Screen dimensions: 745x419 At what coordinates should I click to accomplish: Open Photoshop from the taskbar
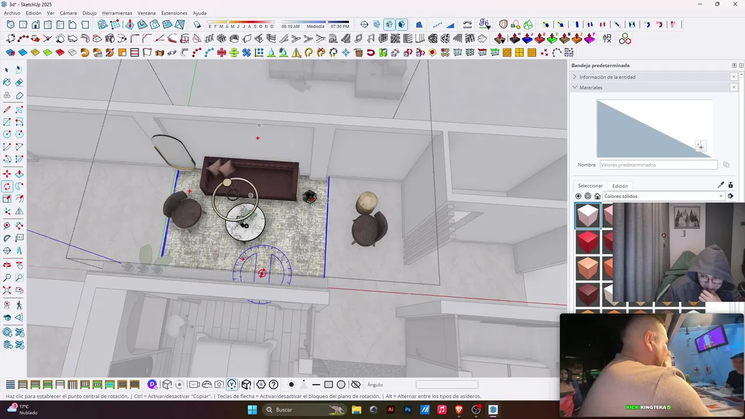coord(407,410)
